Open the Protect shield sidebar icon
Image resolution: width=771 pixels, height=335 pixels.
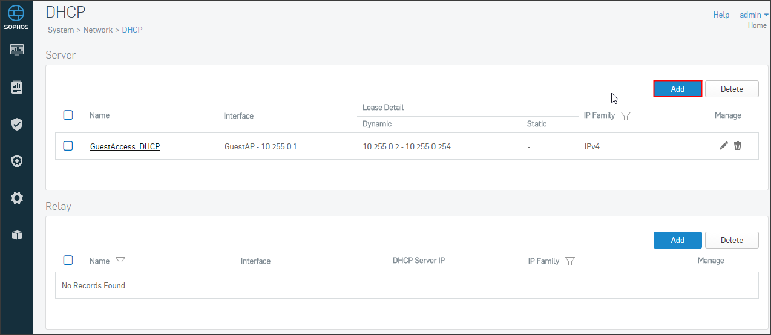click(17, 125)
